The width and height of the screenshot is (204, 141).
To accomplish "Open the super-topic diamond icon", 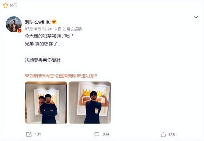I will [x=27, y=76].
